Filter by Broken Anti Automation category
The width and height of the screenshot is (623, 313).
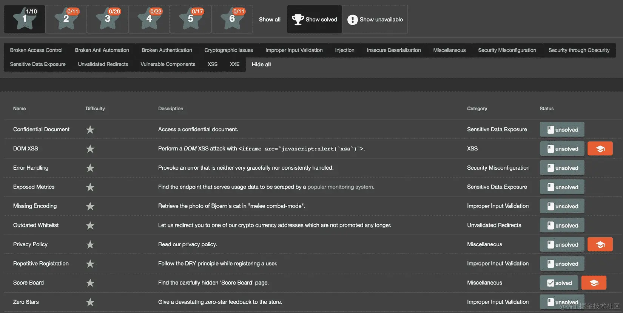coord(102,50)
